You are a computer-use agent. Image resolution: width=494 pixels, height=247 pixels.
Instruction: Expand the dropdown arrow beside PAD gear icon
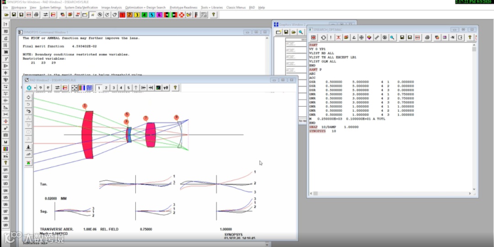tap(35, 88)
